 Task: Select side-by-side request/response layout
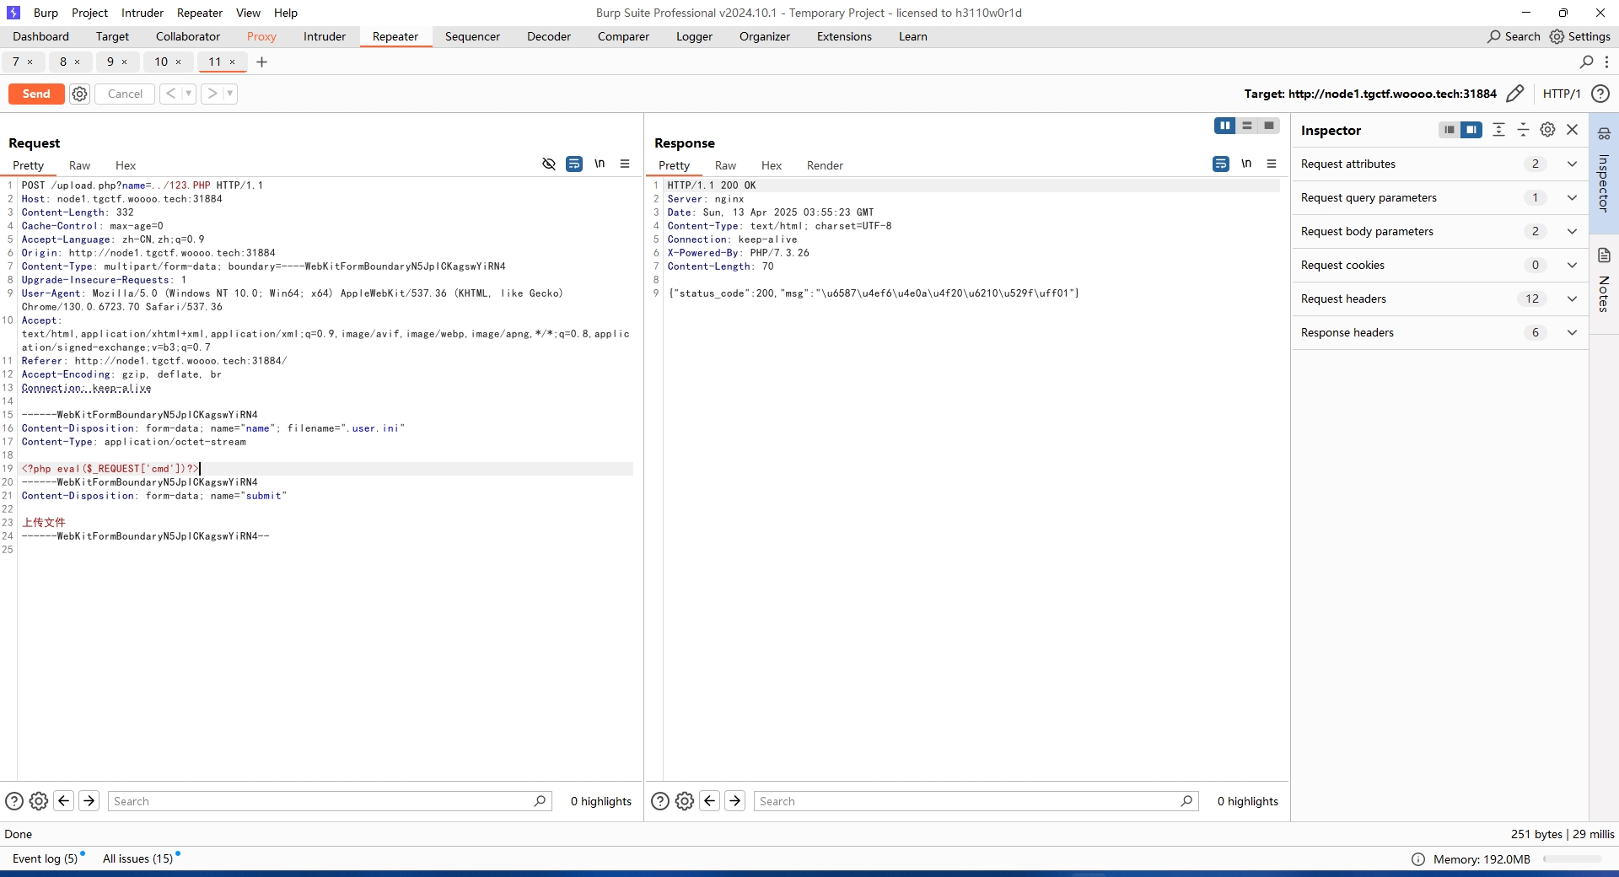coord(1225,126)
